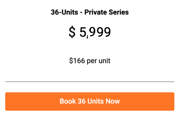
Task: Click the dollar sign before 5,999
Action: click(x=72, y=32)
